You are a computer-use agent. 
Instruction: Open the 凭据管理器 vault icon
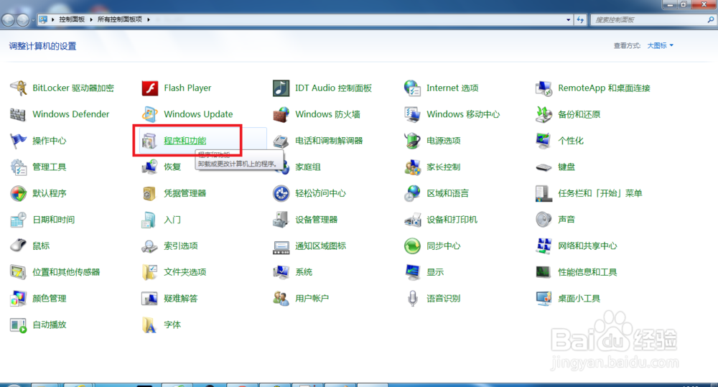[x=150, y=193]
